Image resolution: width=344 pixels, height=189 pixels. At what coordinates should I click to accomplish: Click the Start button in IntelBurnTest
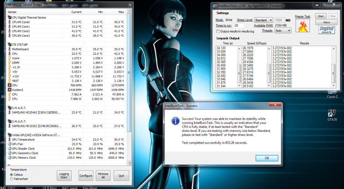coord(321,16)
